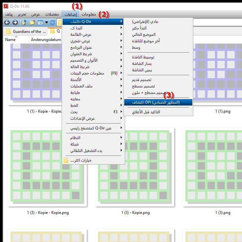
Task: Open the عرض الإعدادات submenu
Action: click(93, 118)
